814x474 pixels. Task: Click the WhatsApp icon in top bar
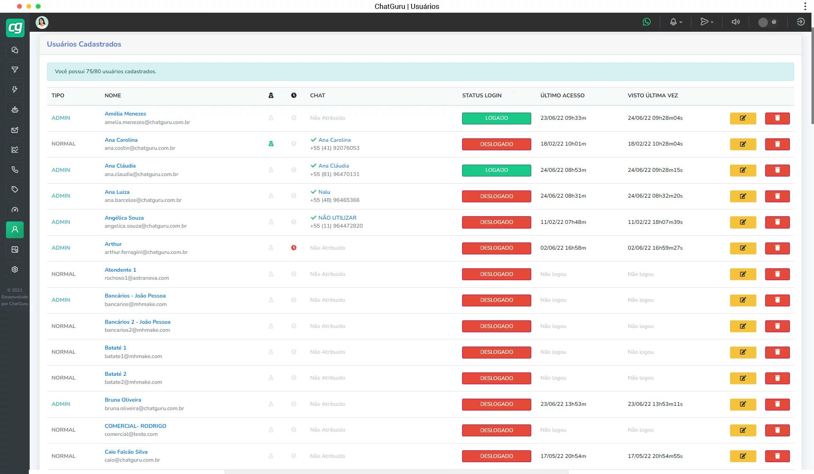(x=647, y=22)
